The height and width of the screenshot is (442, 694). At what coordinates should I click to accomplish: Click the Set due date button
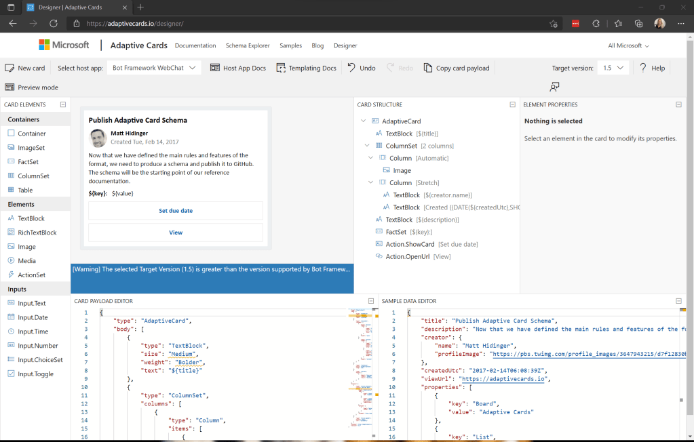click(176, 211)
